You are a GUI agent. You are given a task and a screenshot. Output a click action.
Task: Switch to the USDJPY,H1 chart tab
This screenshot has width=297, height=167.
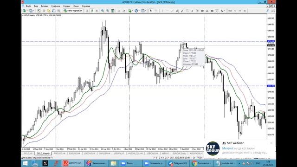pos(119,154)
